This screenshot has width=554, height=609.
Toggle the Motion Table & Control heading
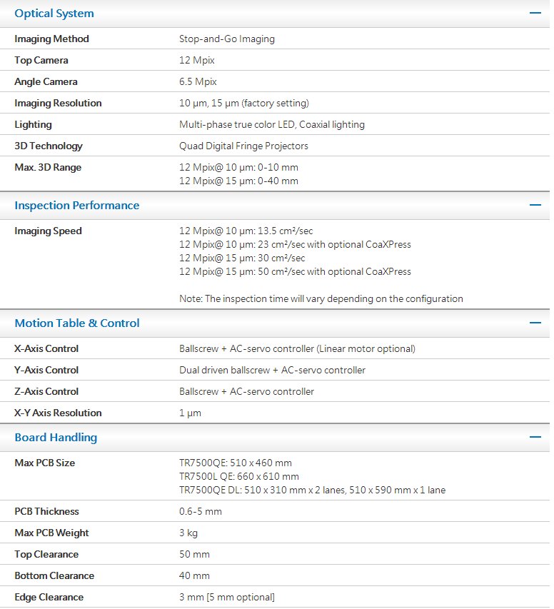77,323
